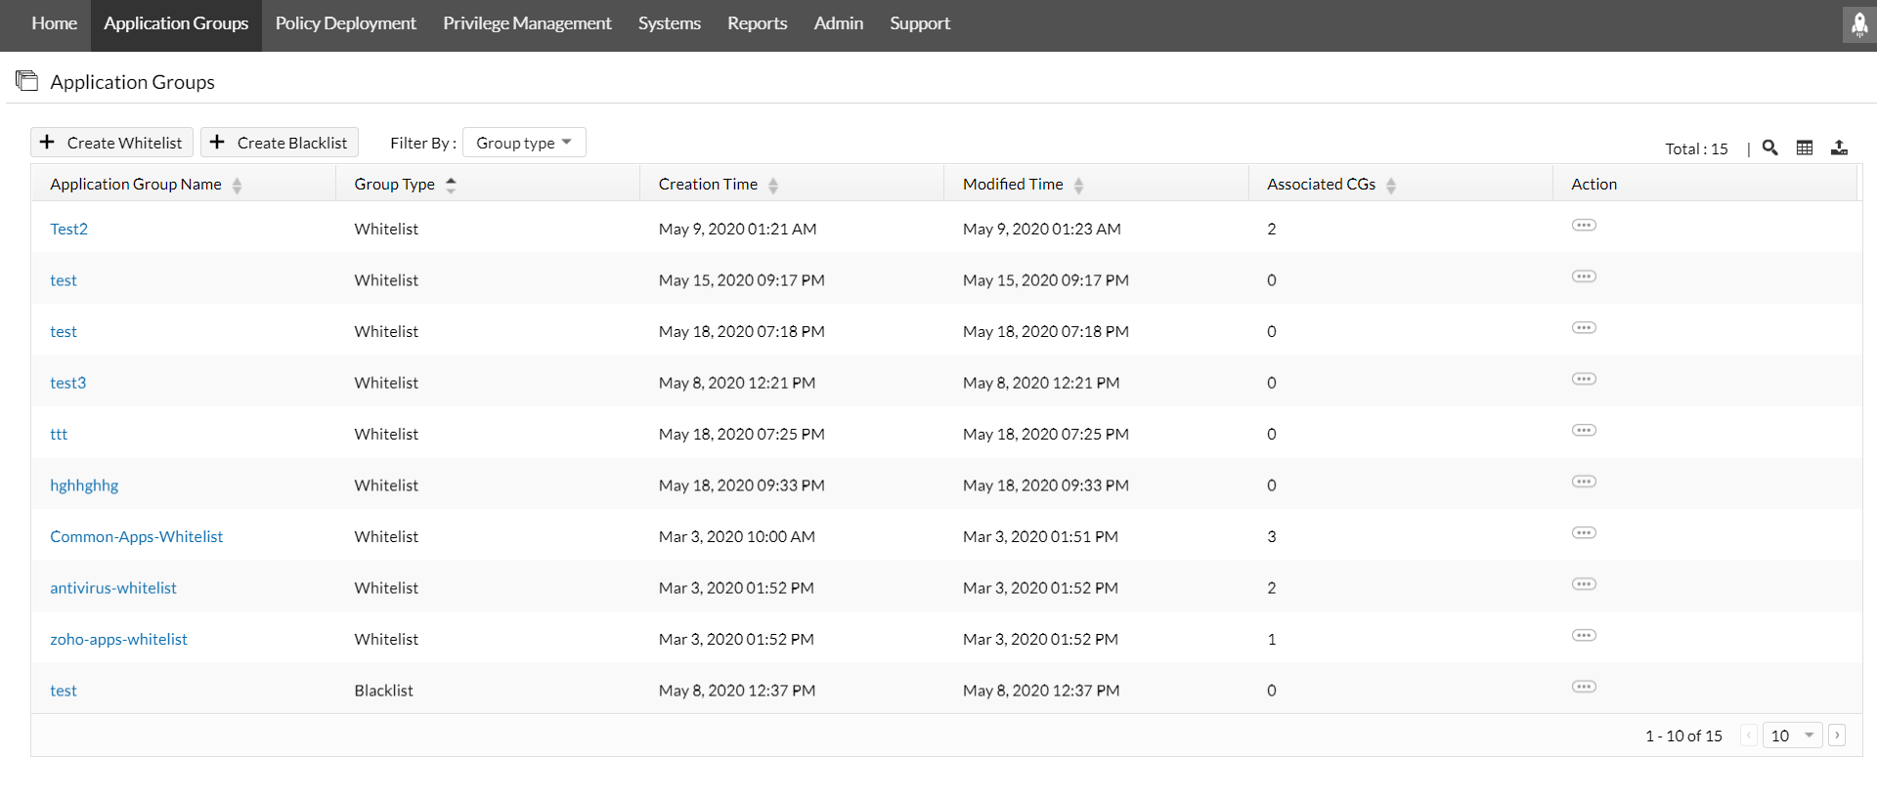Click the Create Whitelist button

(x=111, y=143)
